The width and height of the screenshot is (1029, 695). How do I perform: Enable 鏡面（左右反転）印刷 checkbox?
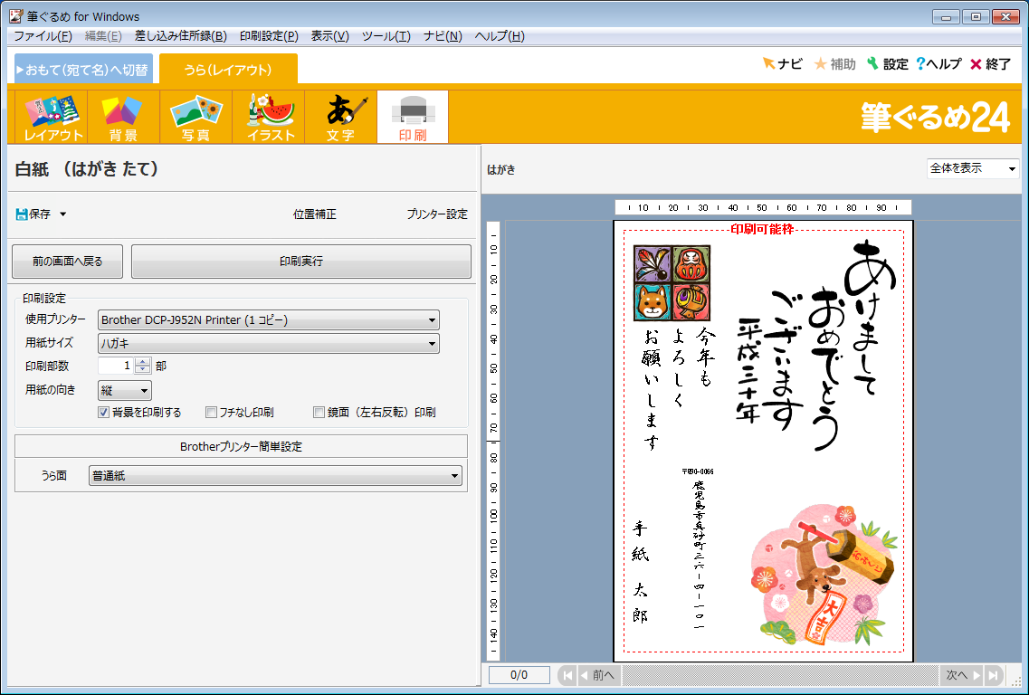tap(319, 412)
